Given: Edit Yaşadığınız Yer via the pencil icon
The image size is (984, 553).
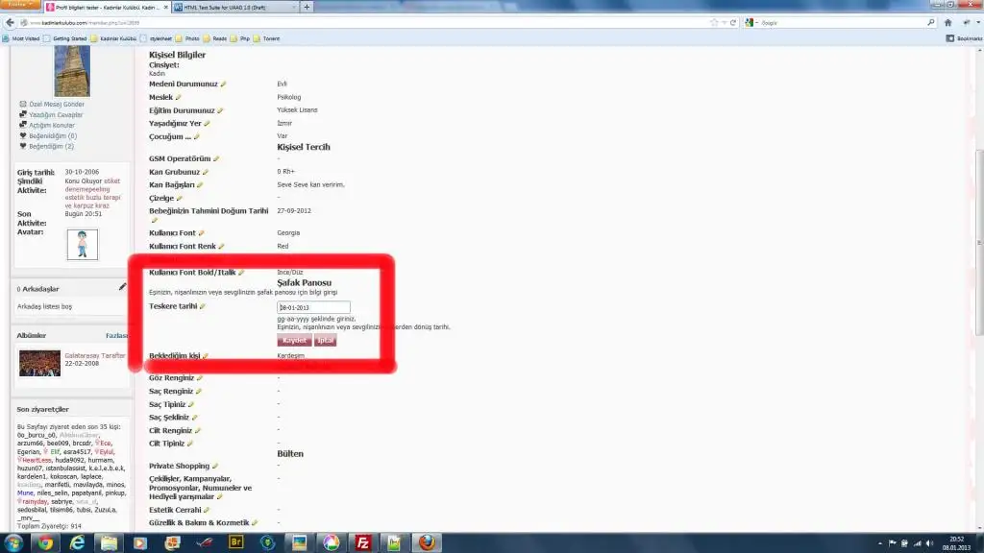Looking at the screenshot, I should click(x=208, y=124).
